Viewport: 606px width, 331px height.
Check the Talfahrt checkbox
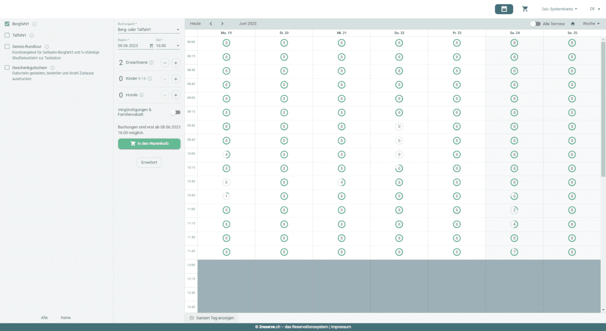pos(7,35)
